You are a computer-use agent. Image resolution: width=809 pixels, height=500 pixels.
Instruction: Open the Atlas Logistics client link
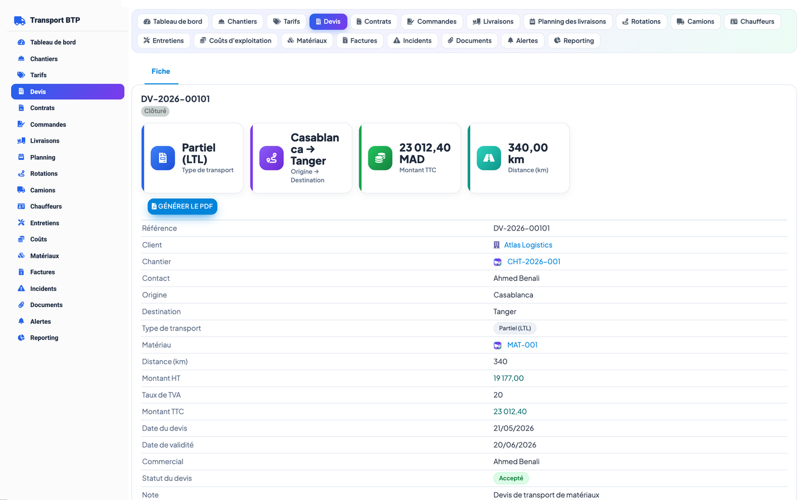click(x=528, y=245)
